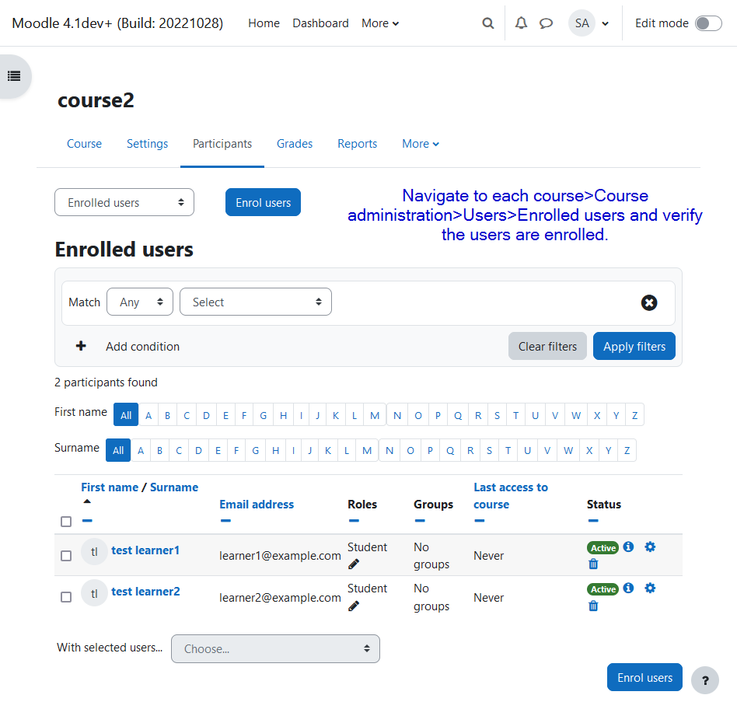Check the box for test learner2

66,597
